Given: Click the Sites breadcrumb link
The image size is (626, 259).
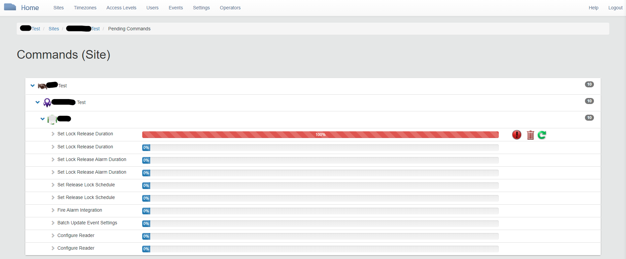Looking at the screenshot, I should pyautogui.click(x=54, y=29).
